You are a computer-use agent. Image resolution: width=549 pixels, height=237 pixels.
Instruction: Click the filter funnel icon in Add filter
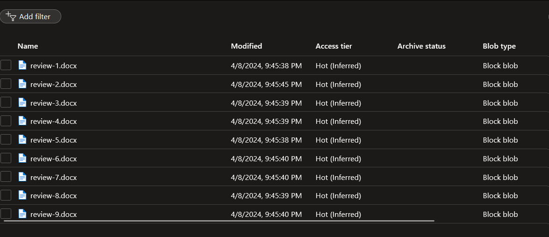click(11, 16)
